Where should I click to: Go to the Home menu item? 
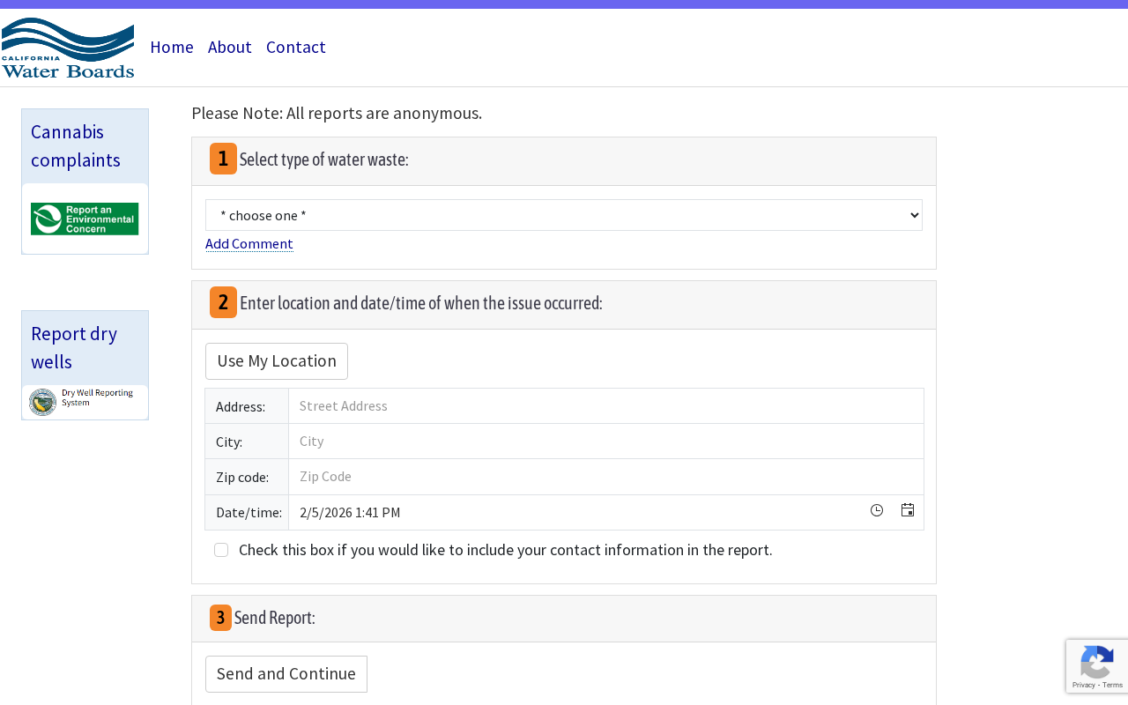[x=172, y=47]
